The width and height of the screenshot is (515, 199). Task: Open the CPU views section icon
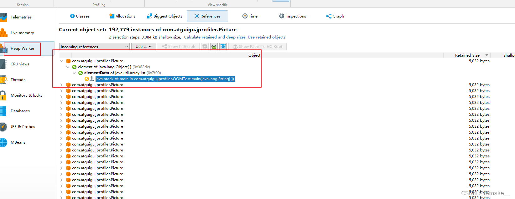click(x=3, y=64)
